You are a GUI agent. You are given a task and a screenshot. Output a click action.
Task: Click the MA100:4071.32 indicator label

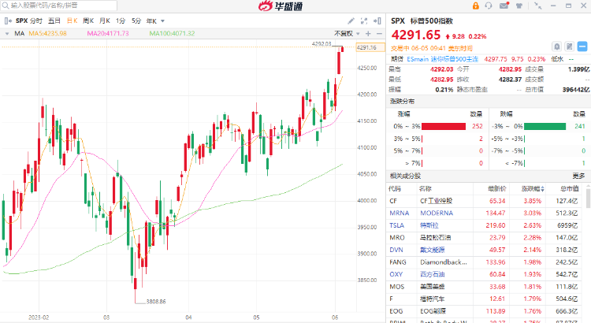pyautogui.click(x=173, y=34)
